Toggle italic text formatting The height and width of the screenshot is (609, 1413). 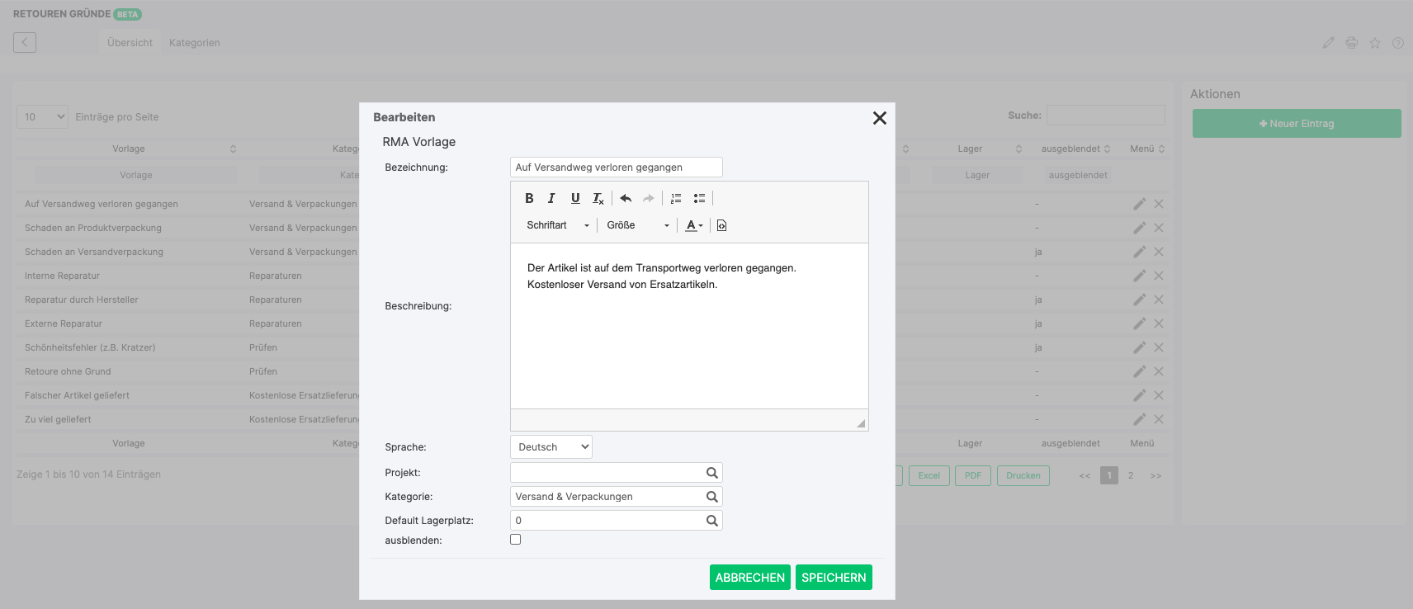tap(551, 198)
